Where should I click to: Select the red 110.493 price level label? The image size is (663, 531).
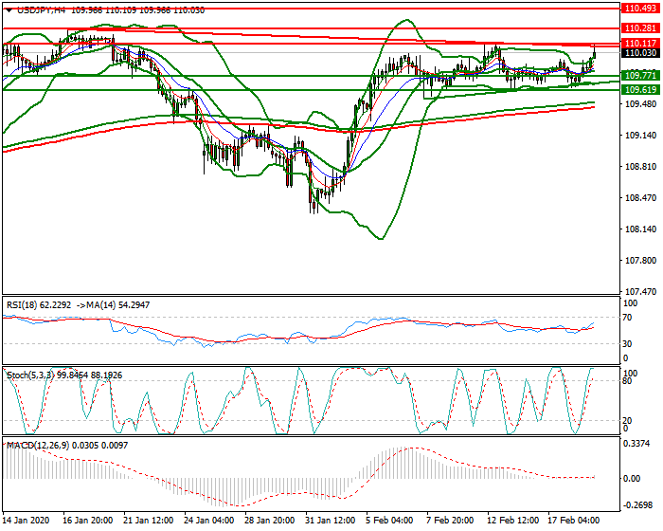(x=640, y=8)
